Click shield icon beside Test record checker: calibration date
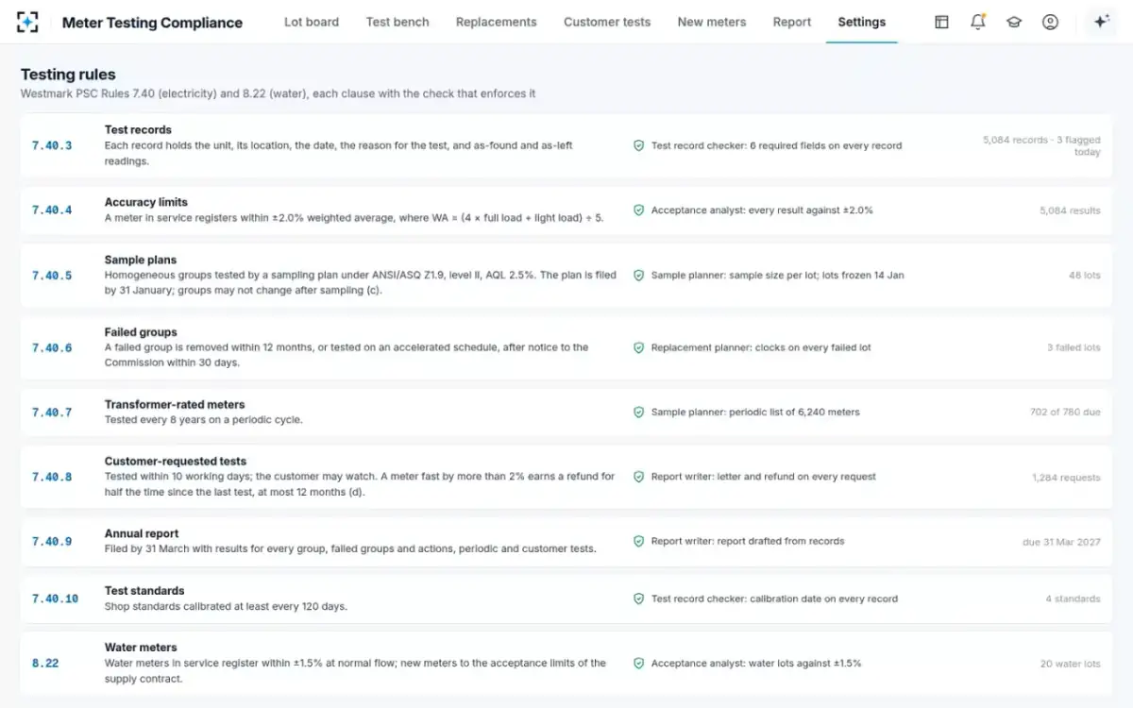Viewport: 1133px width, 708px height. 639,598
